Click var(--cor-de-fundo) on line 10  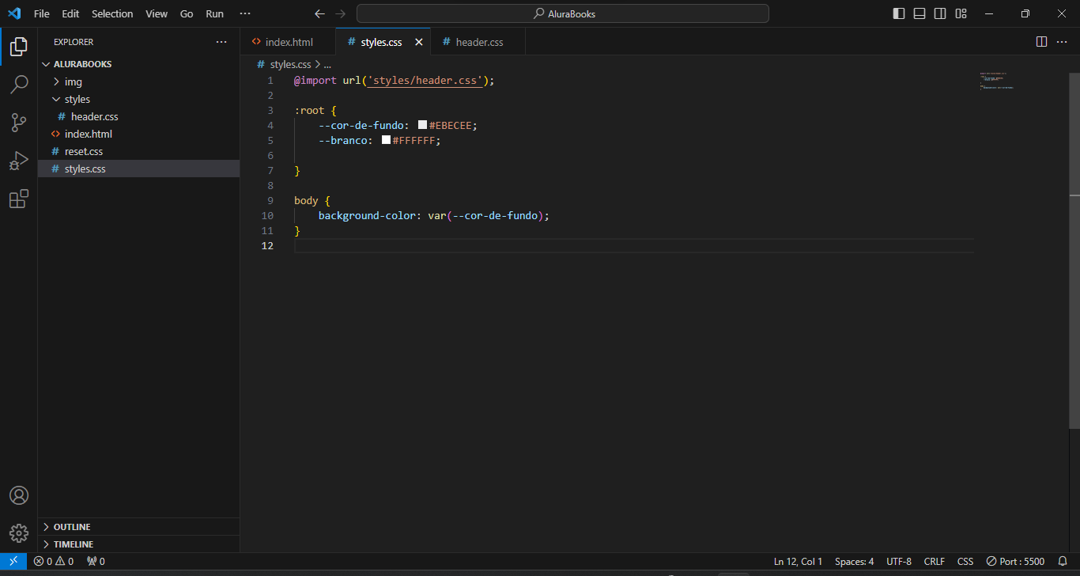coord(485,215)
